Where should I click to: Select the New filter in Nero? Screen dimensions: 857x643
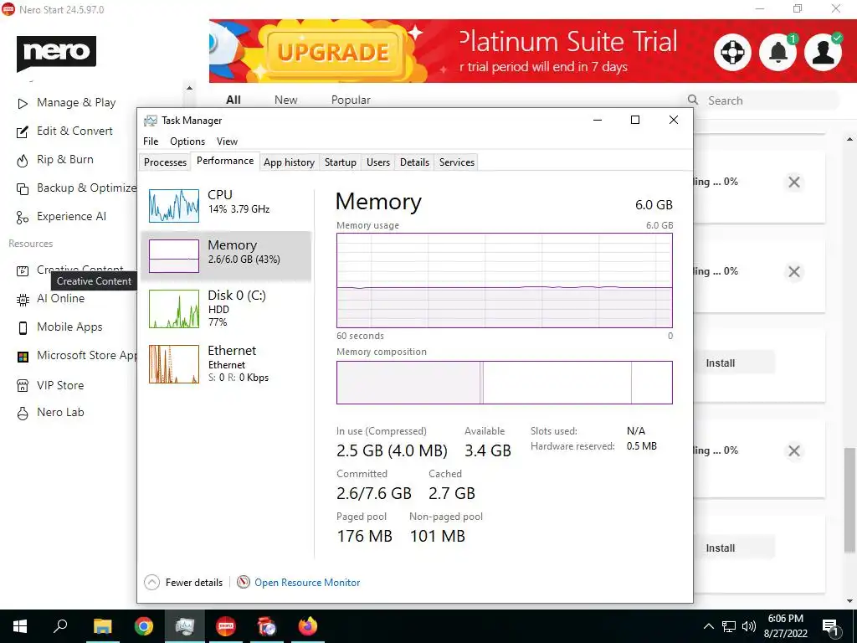point(286,100)
